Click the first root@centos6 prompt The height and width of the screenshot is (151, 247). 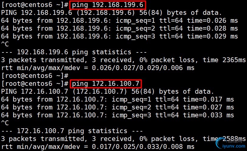pos(35,5)
